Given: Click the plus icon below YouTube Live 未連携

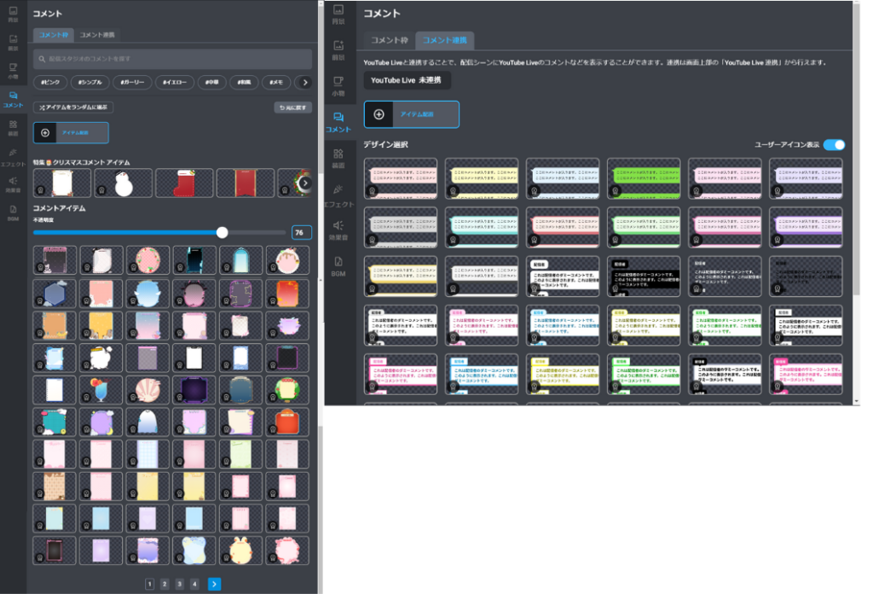Looking at the screenshot, I should [379, 114].
